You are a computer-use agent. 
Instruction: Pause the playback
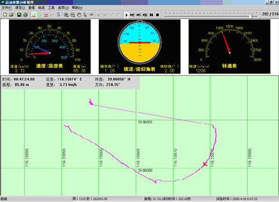(x=151, y=15)
